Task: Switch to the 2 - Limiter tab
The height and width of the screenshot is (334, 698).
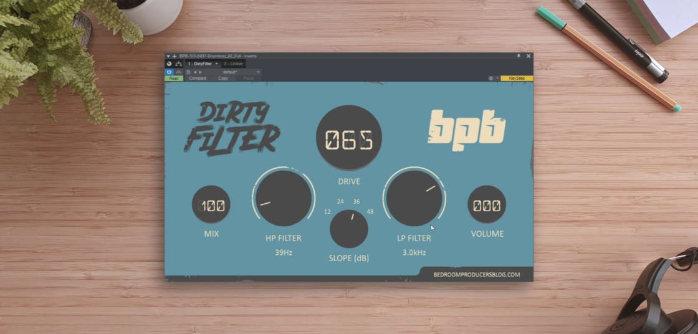Action: point(233,64)
